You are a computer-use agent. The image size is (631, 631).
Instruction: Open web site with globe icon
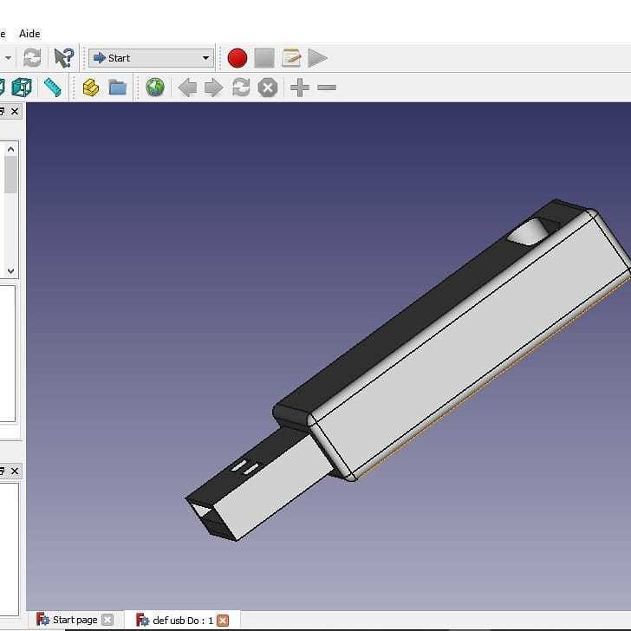(x=155, y=88)
